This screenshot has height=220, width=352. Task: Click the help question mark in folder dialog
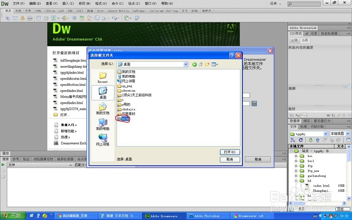(x=232, y=55)
